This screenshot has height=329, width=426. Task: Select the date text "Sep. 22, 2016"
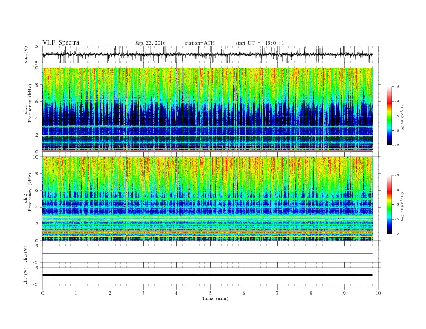(150, 43)
